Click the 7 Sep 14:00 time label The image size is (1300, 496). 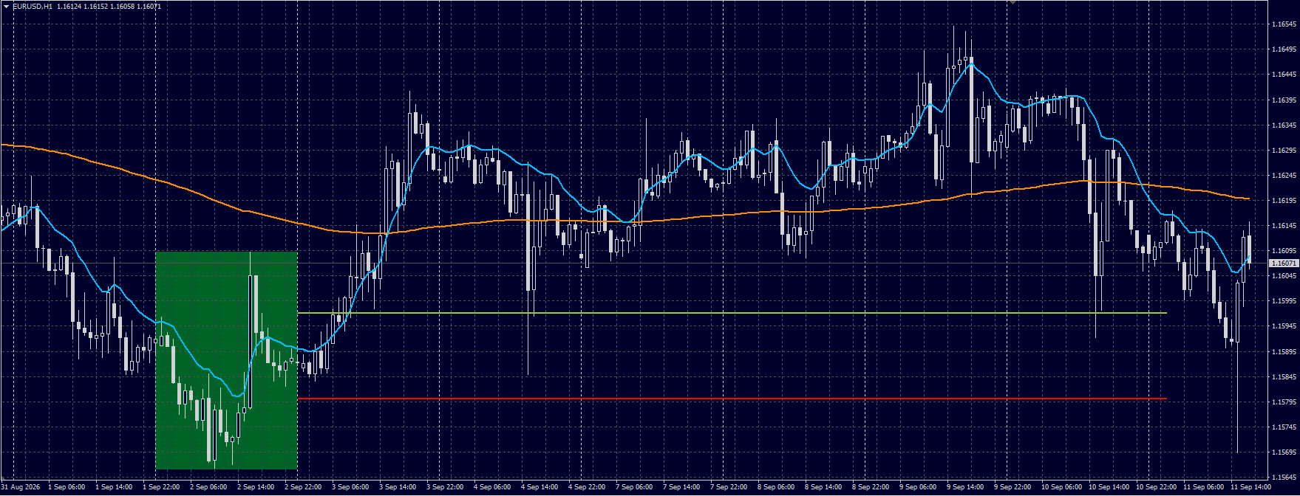click(x=681, y=487)
